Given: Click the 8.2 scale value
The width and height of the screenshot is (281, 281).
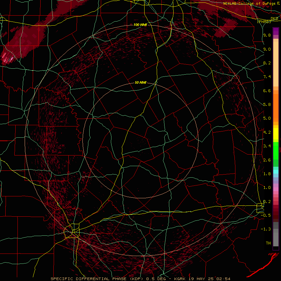Looking at the screenshot, I should click(267, 63).
